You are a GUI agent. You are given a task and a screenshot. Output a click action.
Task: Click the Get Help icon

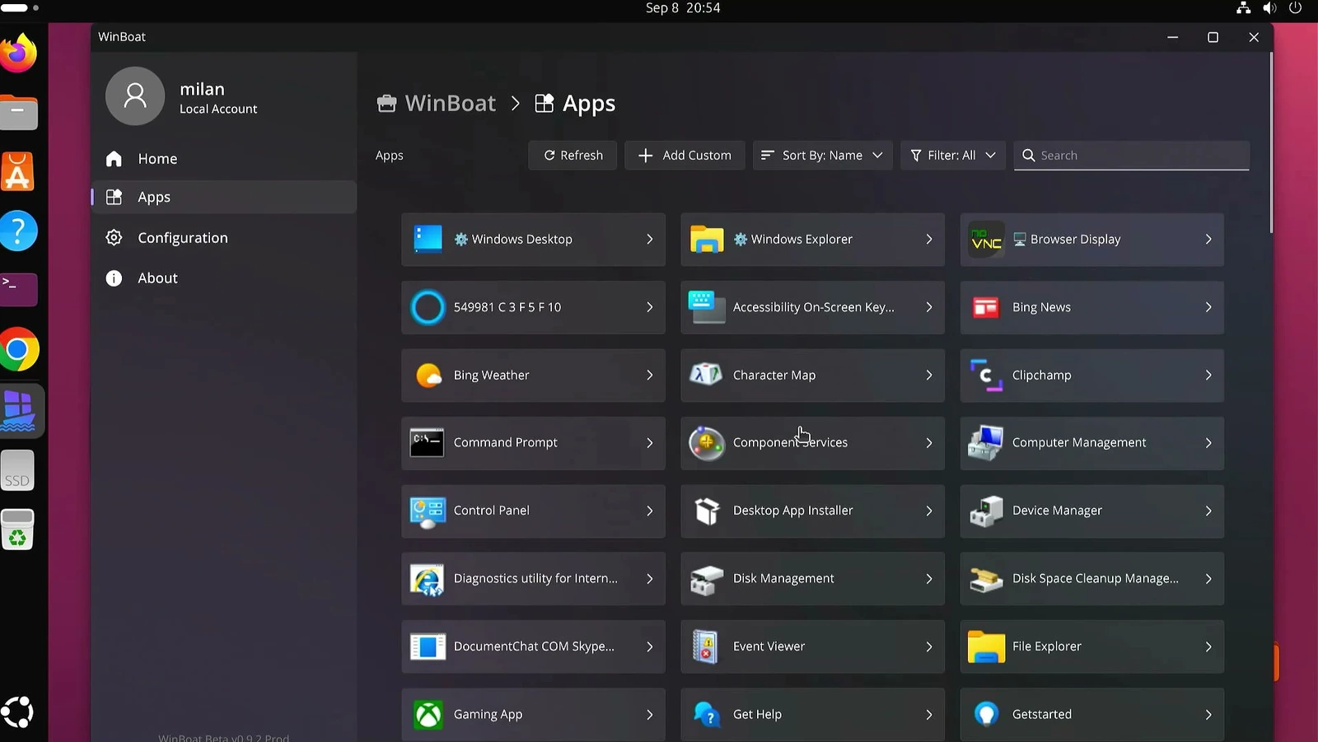[707, 715]
